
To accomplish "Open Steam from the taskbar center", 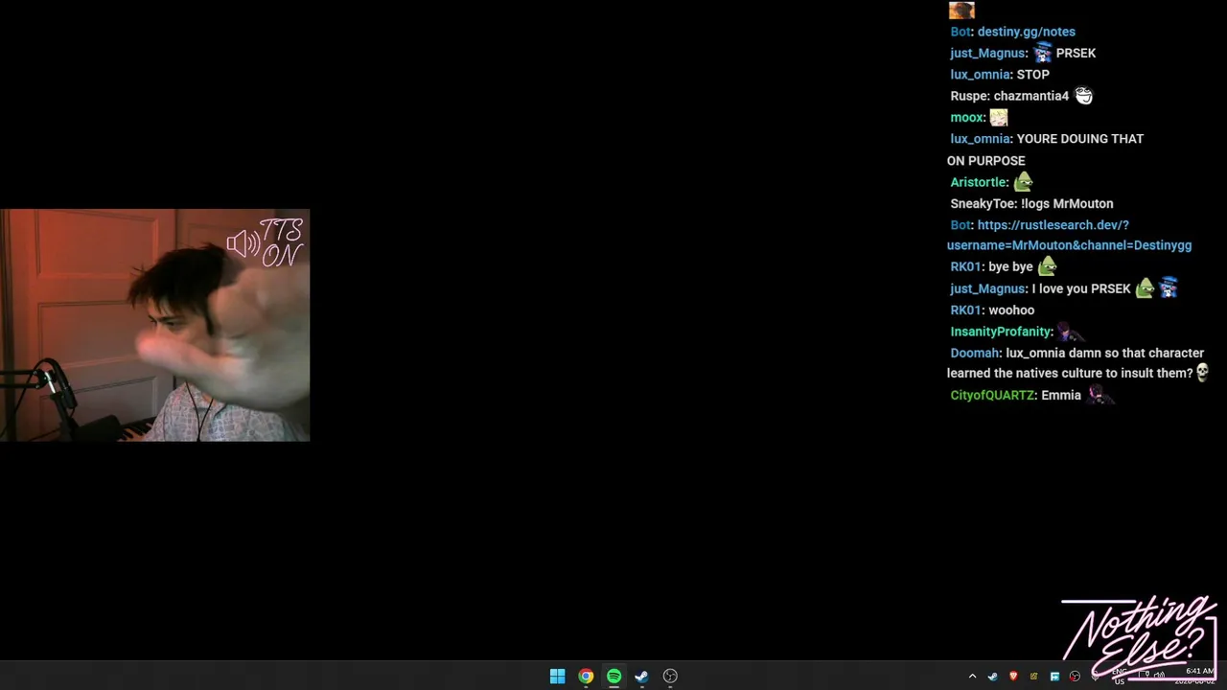I will [x=641, y=677].
